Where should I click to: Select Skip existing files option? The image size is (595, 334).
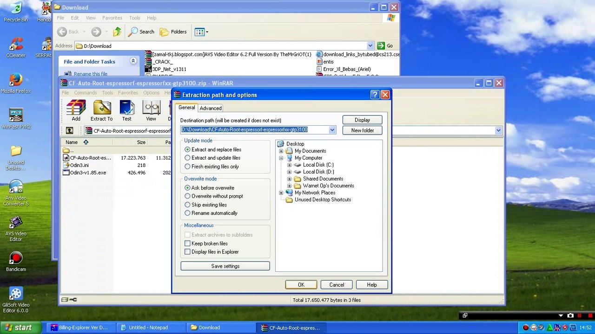point(205,205)
